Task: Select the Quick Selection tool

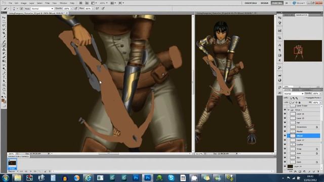Action: pos(4,29)
